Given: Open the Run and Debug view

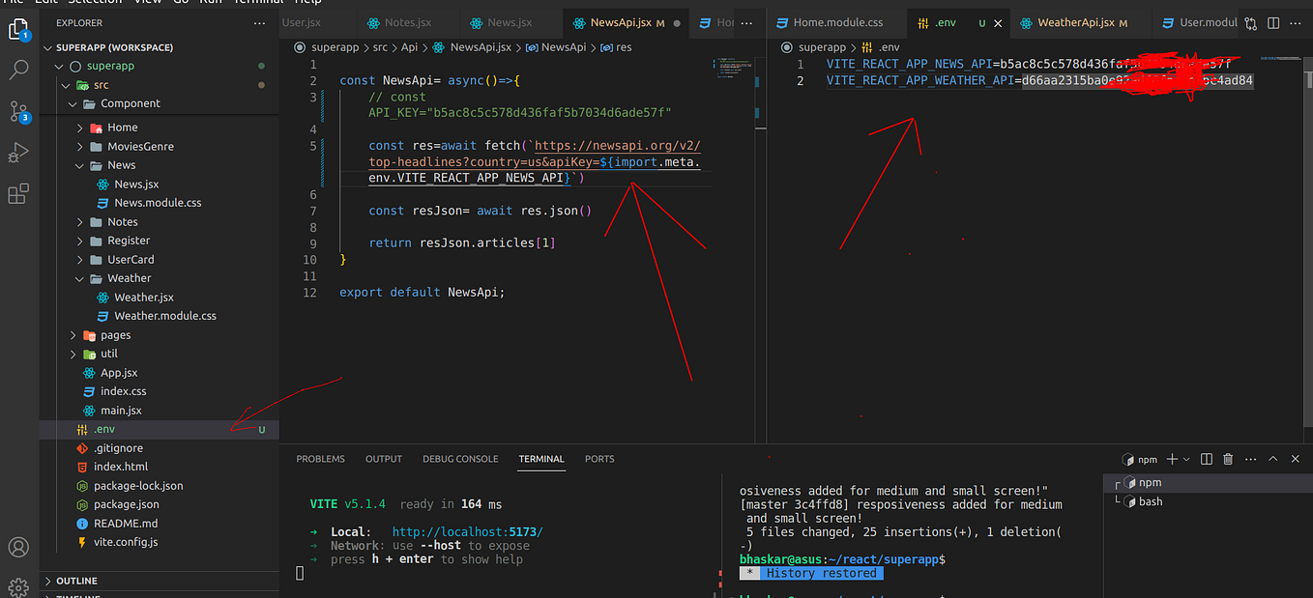Looking at the screenshot, I should tap(19, 152).
